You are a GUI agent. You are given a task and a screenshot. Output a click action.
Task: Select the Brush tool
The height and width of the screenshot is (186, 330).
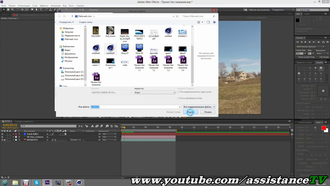(46, 10)
